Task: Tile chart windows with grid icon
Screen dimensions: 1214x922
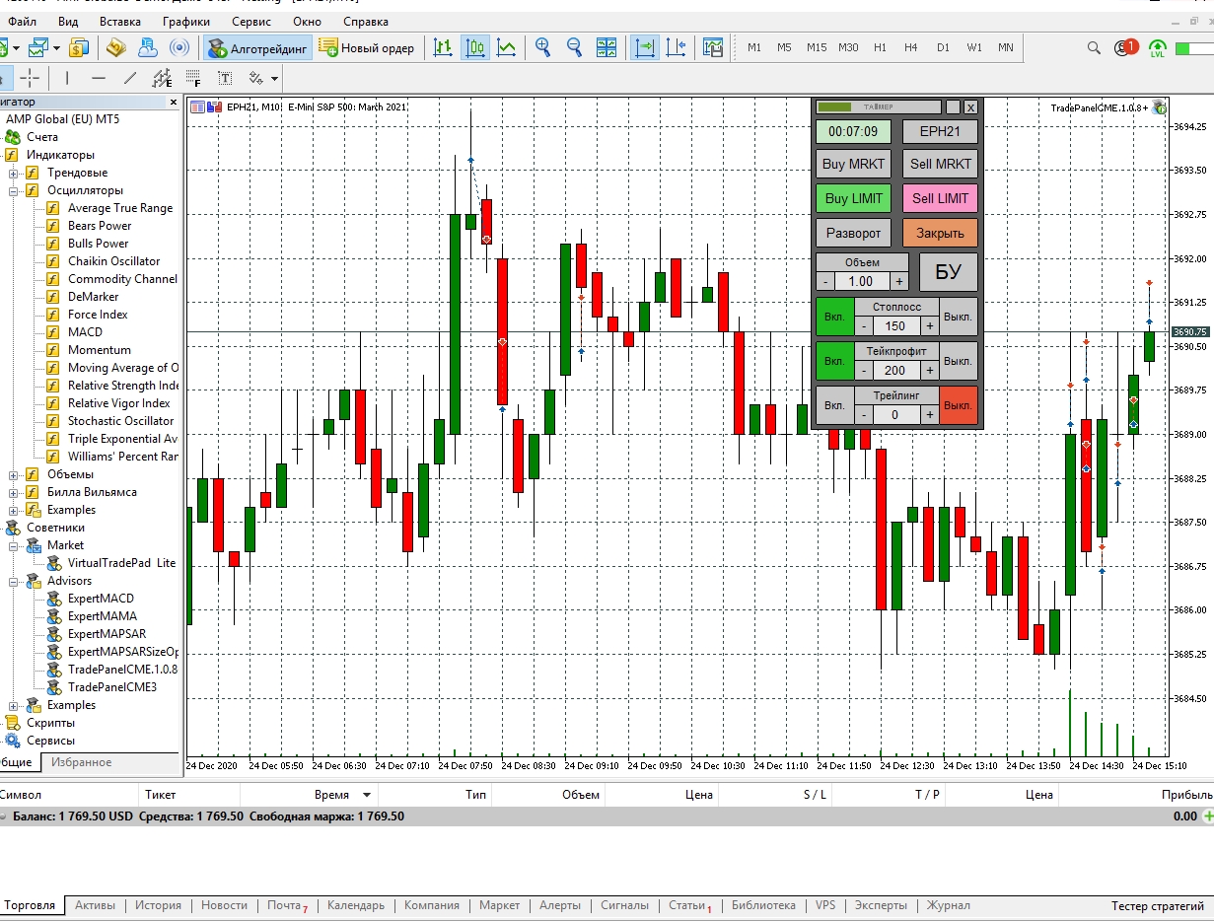Action: [x=607, y=47]
